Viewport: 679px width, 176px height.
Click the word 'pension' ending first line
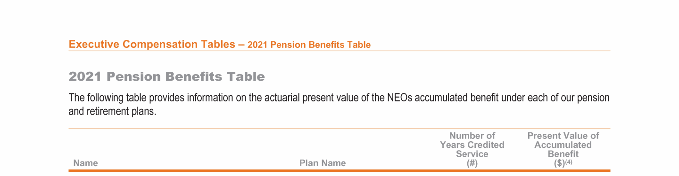(x=595, y=98)
